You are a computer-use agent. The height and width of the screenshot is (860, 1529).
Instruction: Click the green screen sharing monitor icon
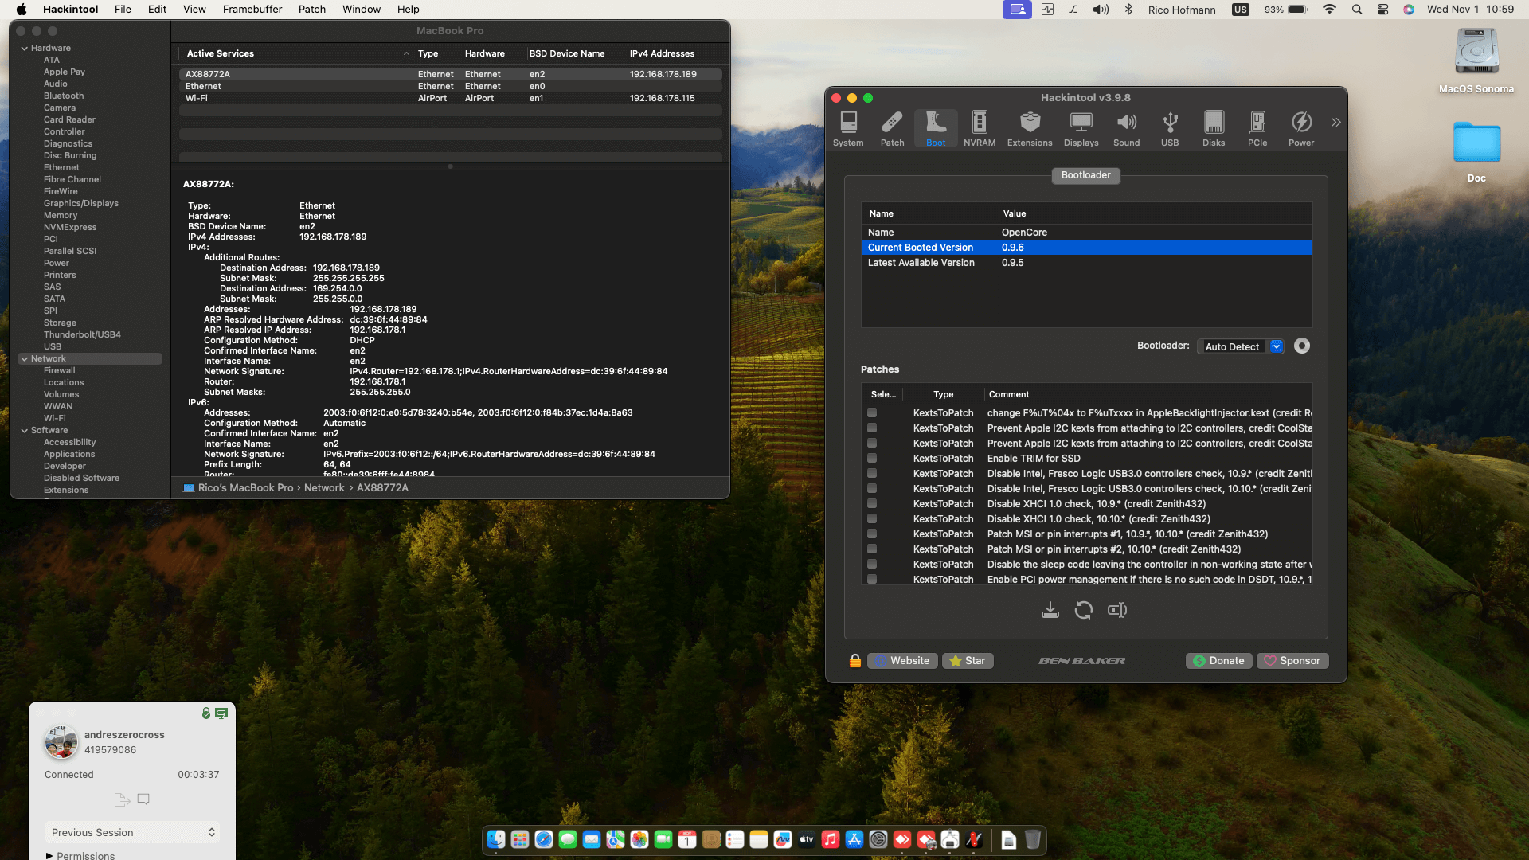point(221,713)
